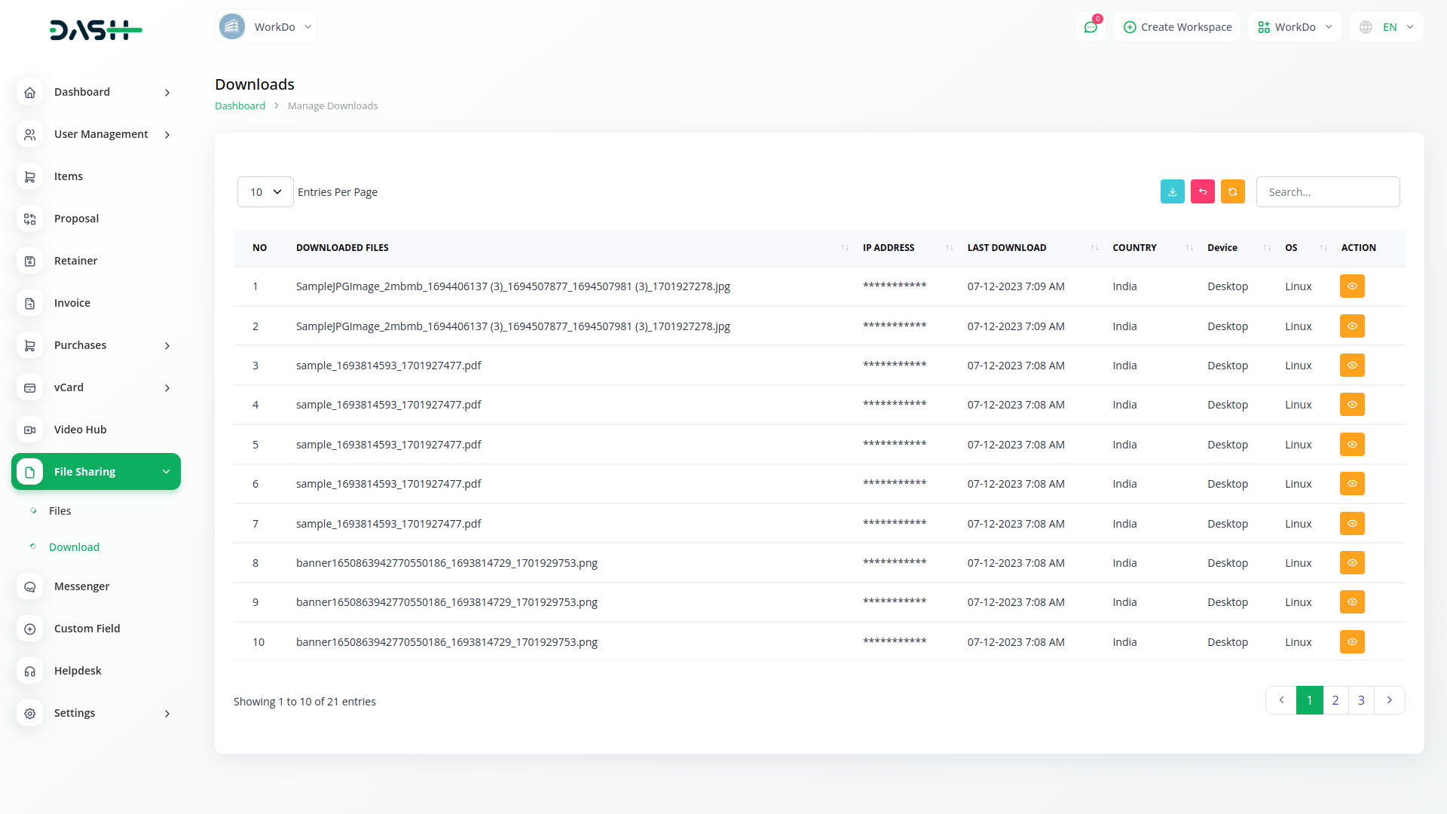Image resolution: width=1447 pixels, height=814 pixels.
Task: Click the pink reset arrow icon
Action: coord(1202,192)
